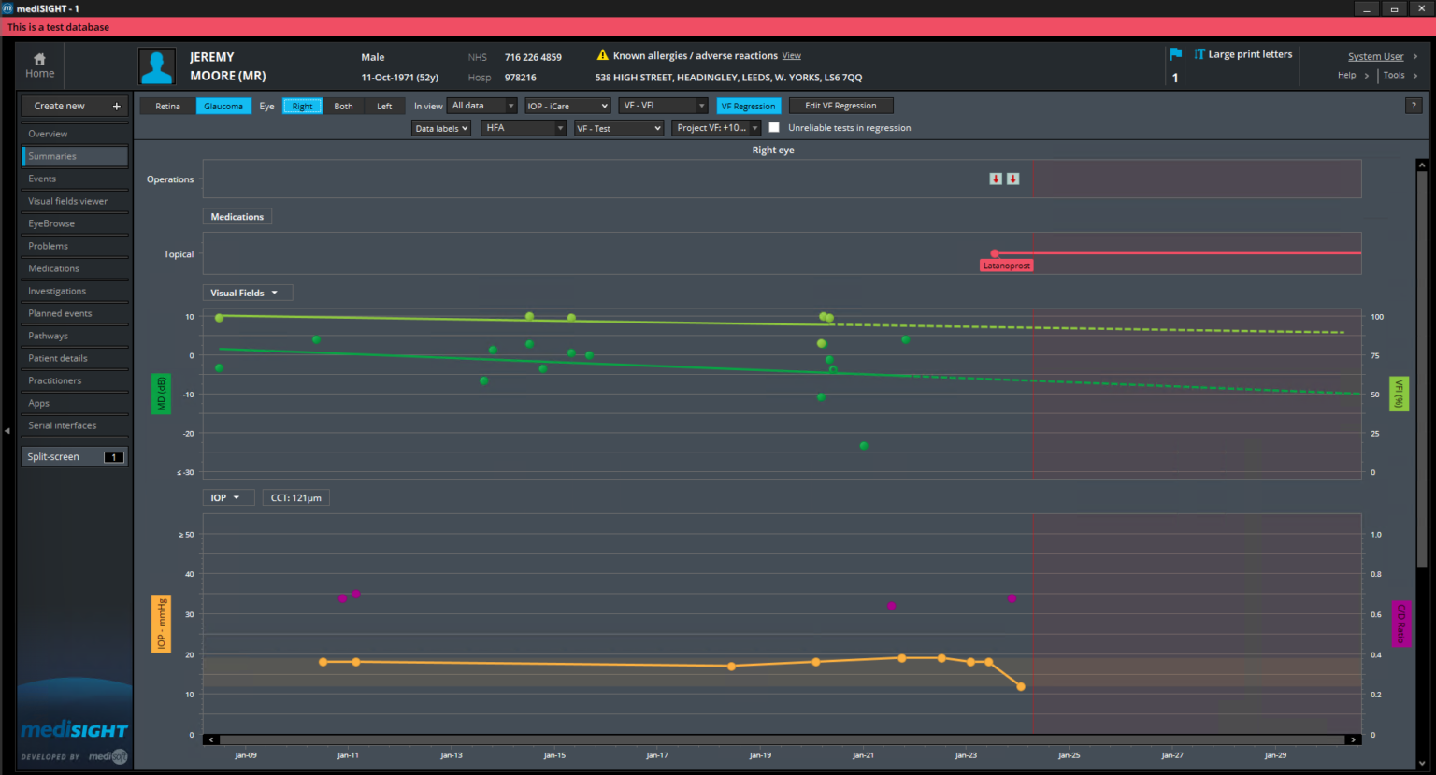1436x775 pixels.
Task: Open Visual fields viewer in sidebar
Action: click(x=67, y=201)
